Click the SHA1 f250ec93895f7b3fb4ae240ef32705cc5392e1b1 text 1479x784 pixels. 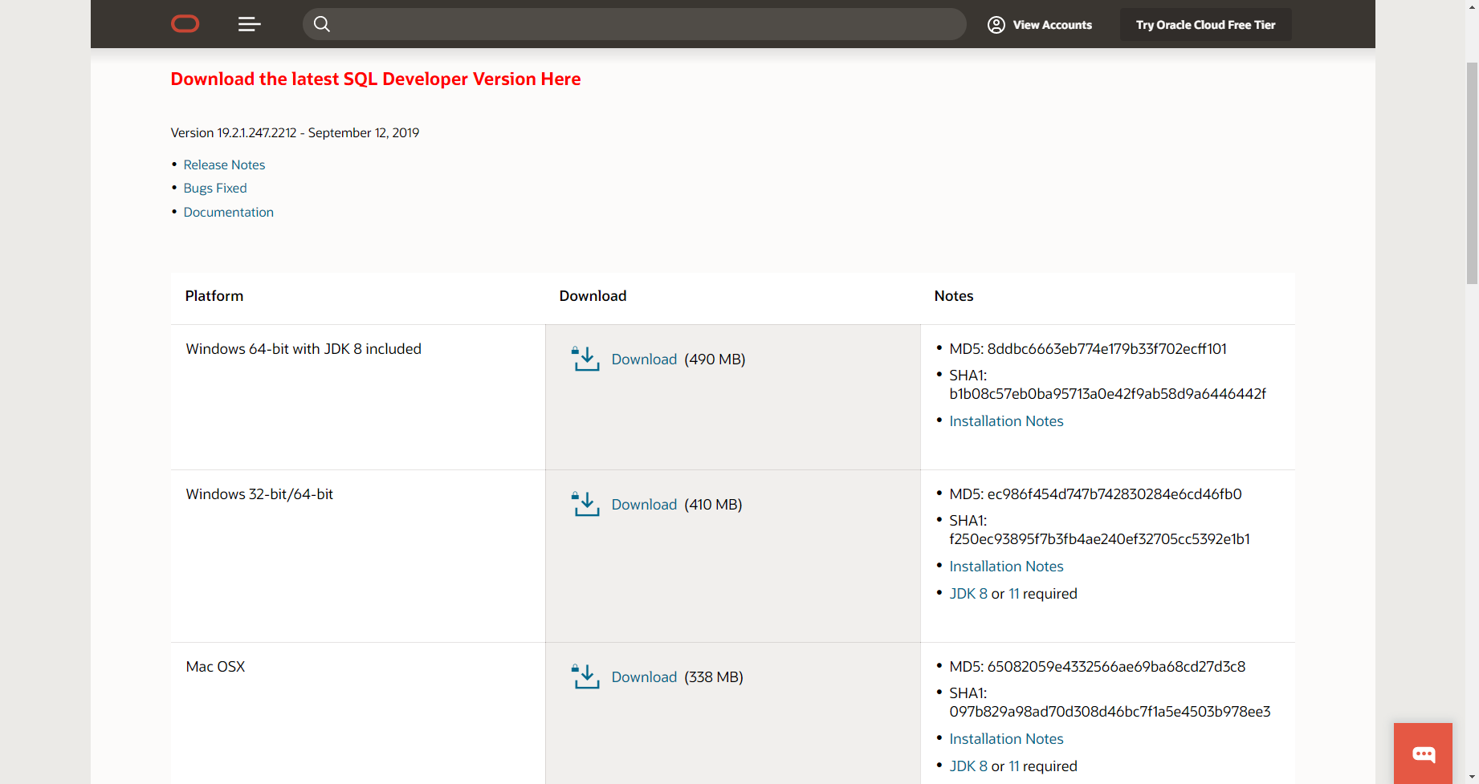click(x=1100, y=530)
